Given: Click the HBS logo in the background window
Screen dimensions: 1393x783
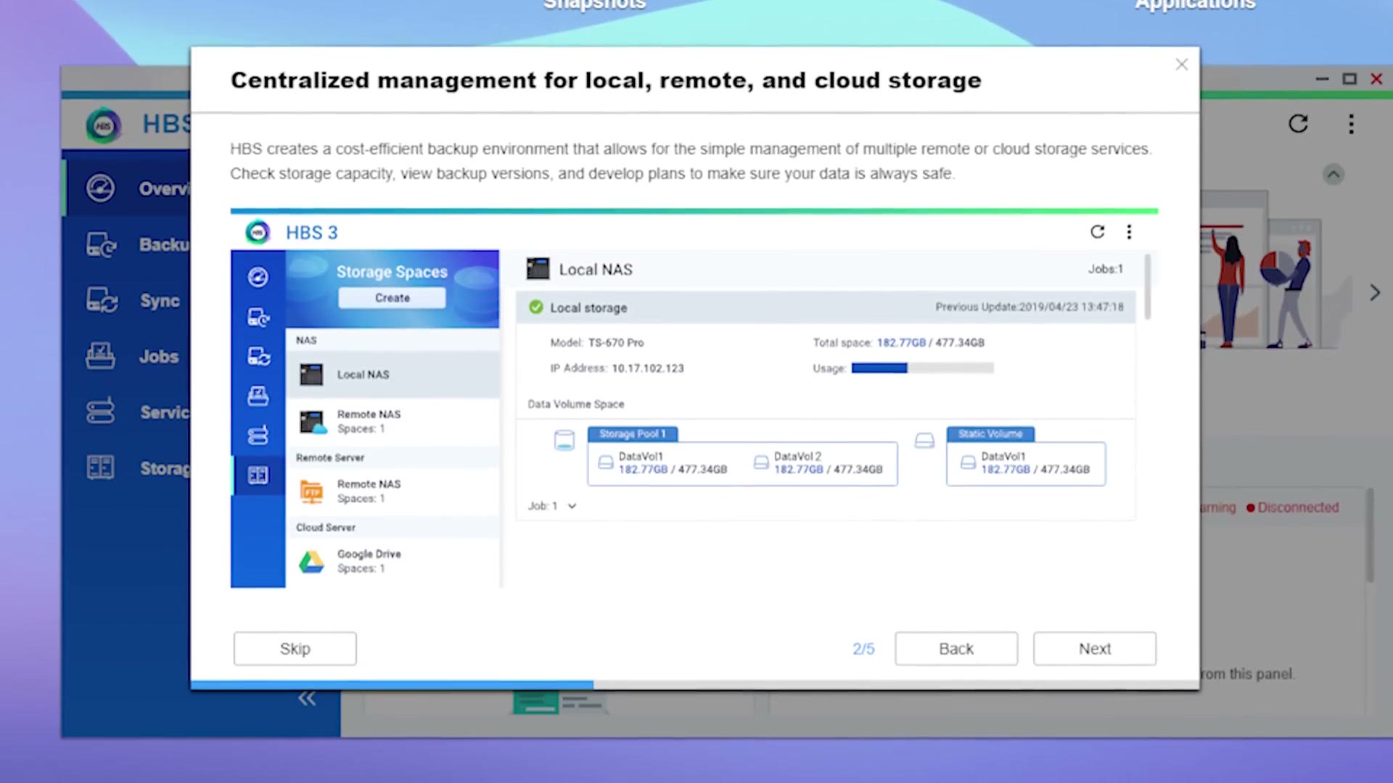Looking at the screenshot, I should tap(104, 125).
